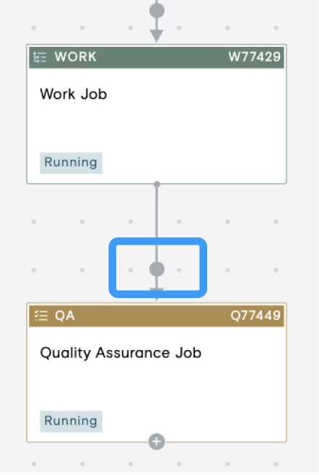Add a step with the plus icon below the QA node
The width and height of the screenshot is (319, 475).
pos(157,442)
